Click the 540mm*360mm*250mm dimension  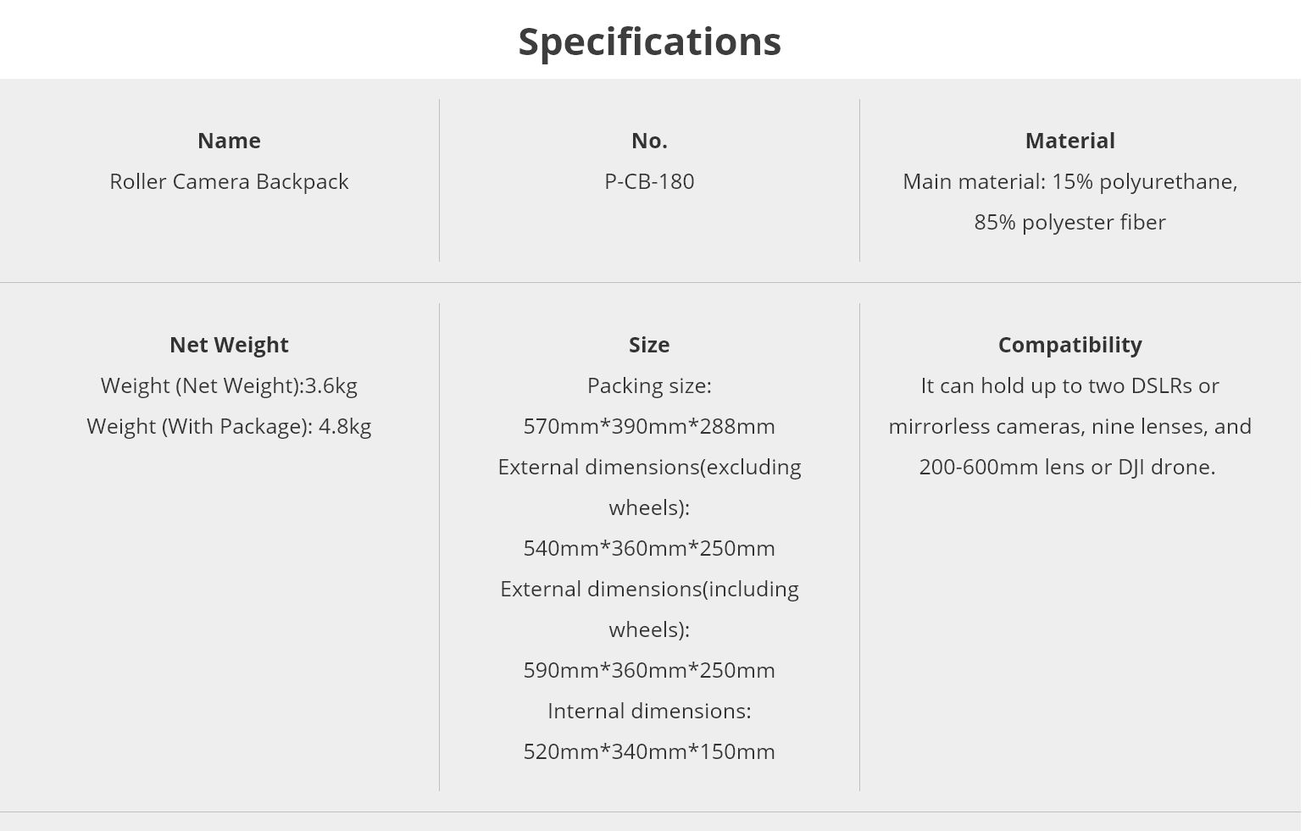[x=649, y=548]
